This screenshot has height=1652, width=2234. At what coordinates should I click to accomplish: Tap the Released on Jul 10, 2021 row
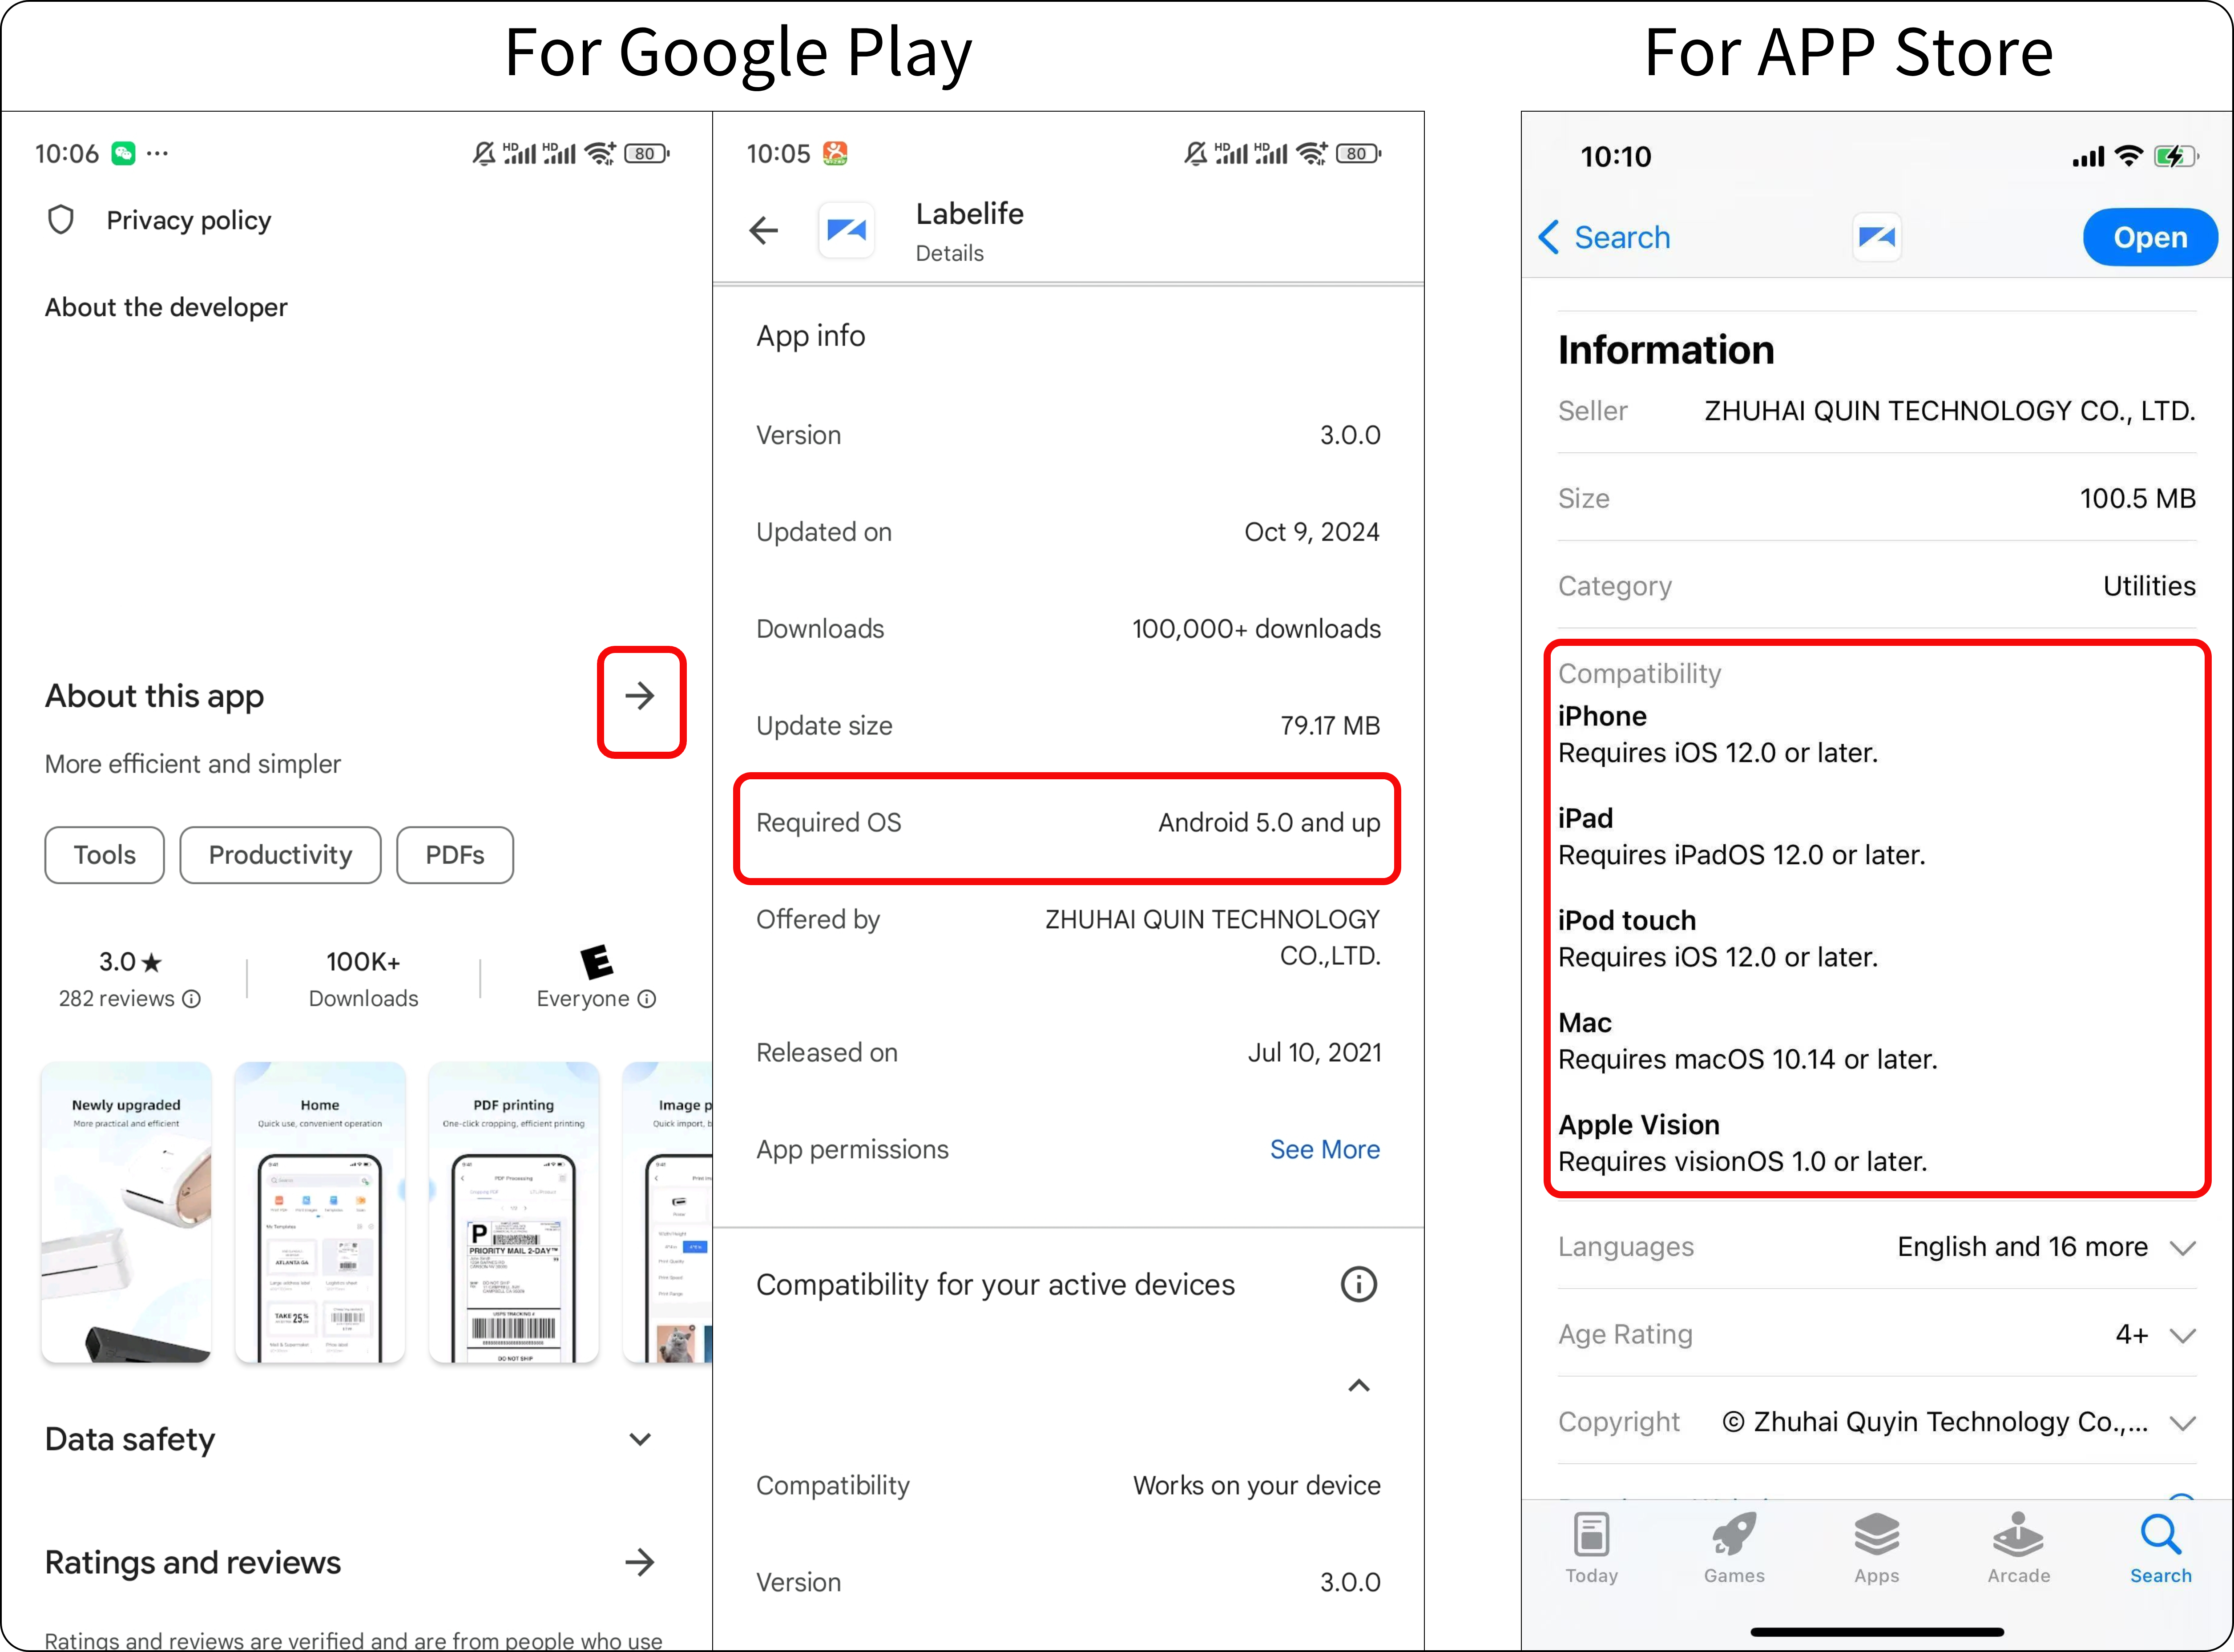click(1068, 1053)
